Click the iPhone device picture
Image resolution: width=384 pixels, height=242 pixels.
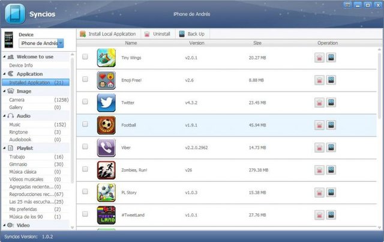point(9,40)
